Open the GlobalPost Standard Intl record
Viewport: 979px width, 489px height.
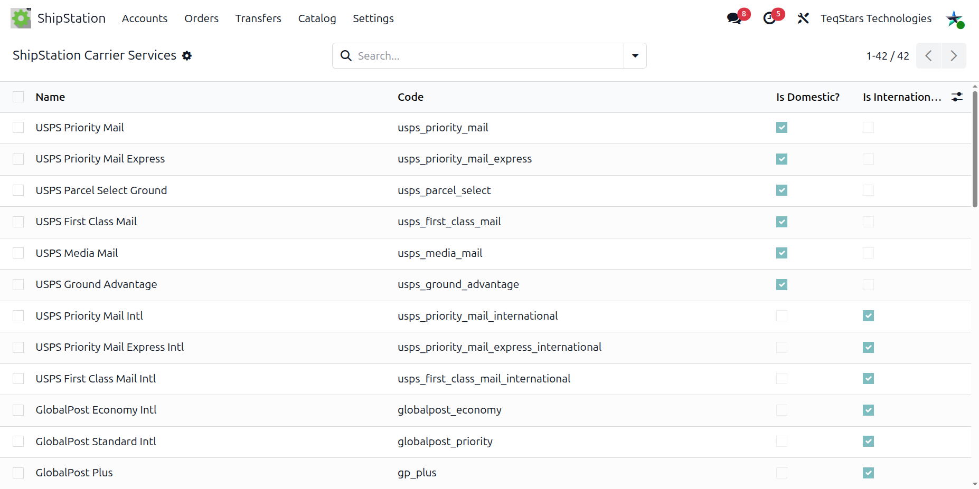click(96, 442)
